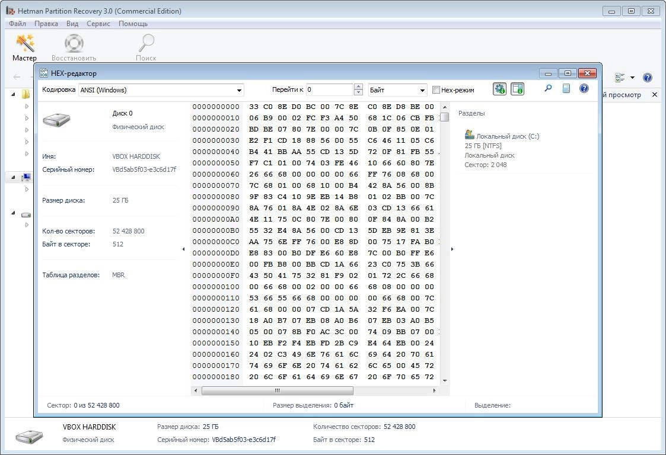
Task: Click the VBOX HARDDISK drive icon at bottom
Action: click(29, 436)
